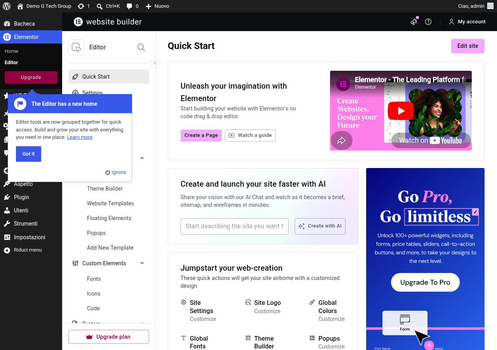Screen dimensions: 497x350
Task: Open Global Fonts quick action
Action: coord(195,342)
